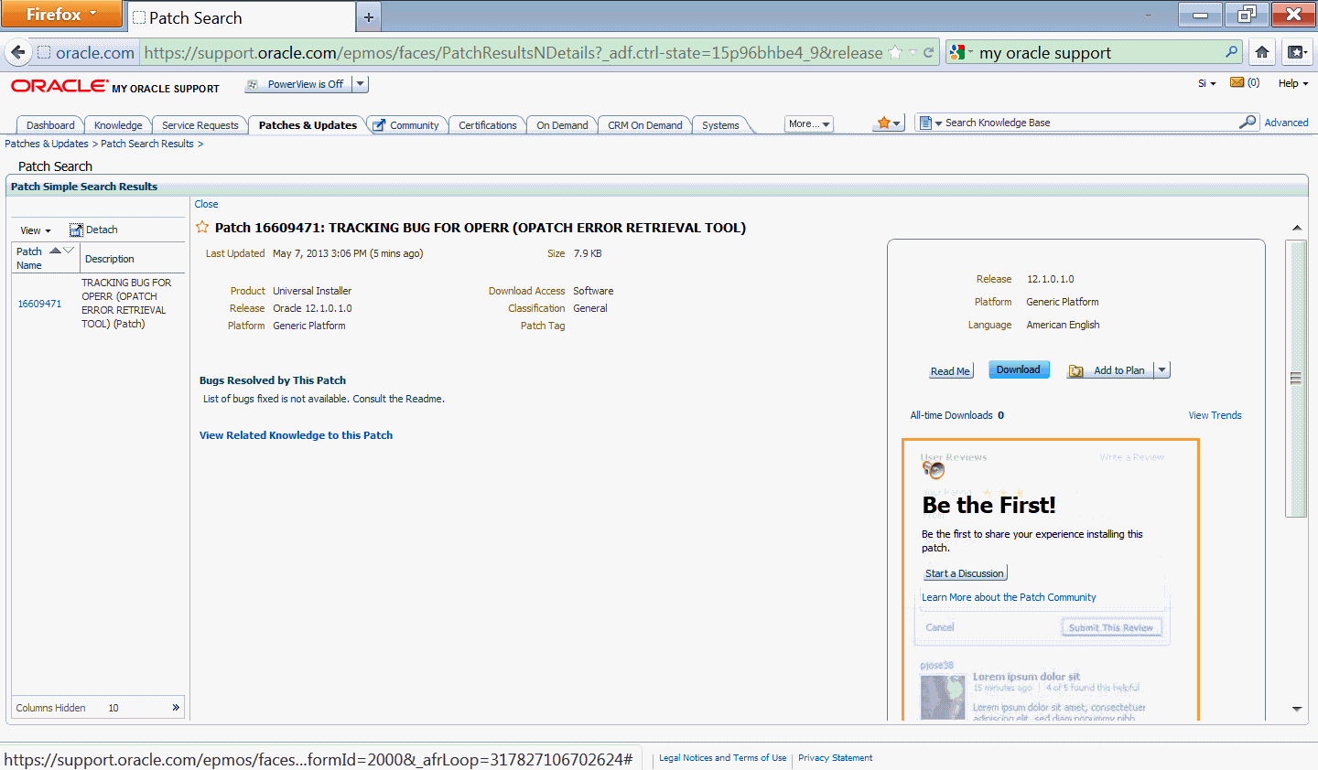Open the bookmarks menu icon beside Home
The image size is (1318, 770).
[x=1296, y=52]
